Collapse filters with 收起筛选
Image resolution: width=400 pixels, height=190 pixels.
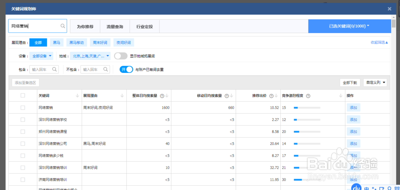coord(379,42)
